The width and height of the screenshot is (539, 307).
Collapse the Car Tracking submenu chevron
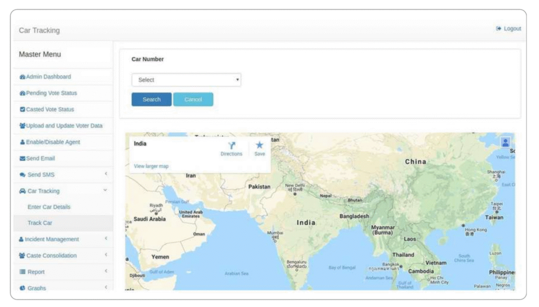(x=105, y=190)
